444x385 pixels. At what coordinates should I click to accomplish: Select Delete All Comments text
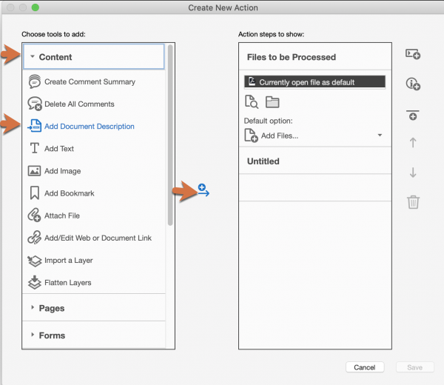tap(79, 104)
